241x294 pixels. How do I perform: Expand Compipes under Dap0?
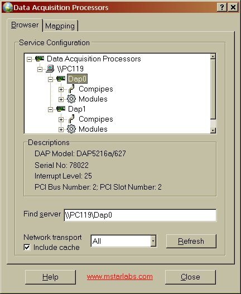tap(61, 89)
